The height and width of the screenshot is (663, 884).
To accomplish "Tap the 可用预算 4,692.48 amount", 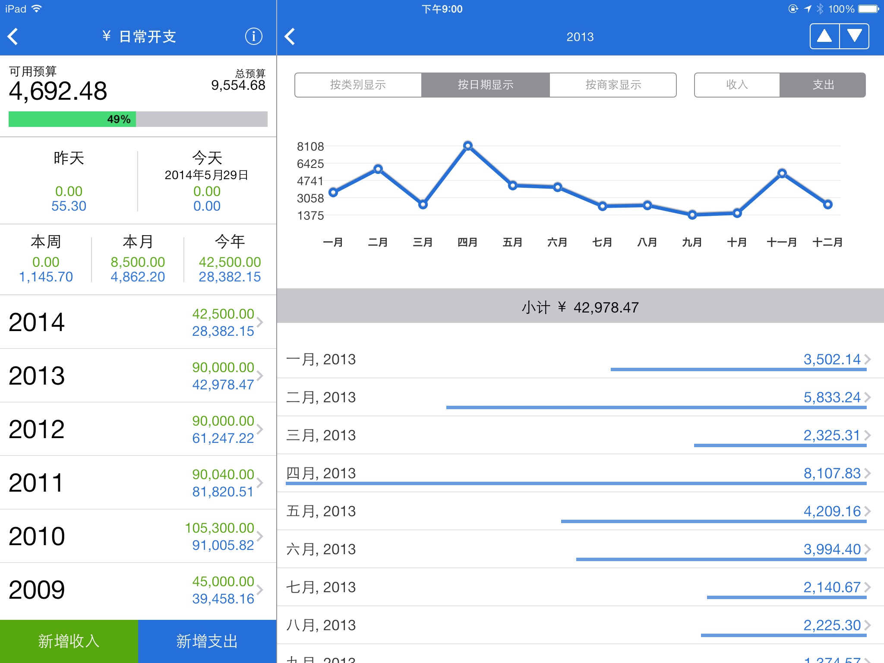I will [x=58, y=91].
